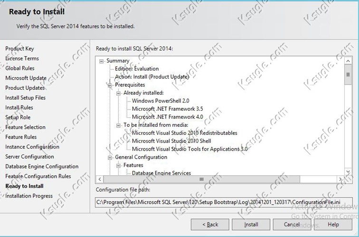Click the configuration file path field
The width and height of the screenshot is (359, 237).
[224, 202]
